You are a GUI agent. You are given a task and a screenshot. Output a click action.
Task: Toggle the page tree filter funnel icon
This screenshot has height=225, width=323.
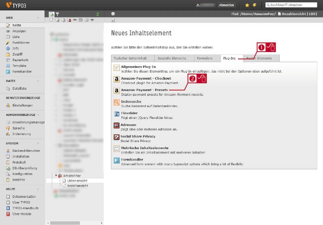57,14
